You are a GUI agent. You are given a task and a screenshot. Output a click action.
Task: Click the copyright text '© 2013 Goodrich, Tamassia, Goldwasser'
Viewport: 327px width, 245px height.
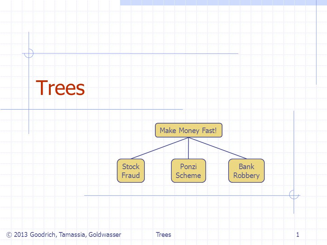tap(64, 234)
